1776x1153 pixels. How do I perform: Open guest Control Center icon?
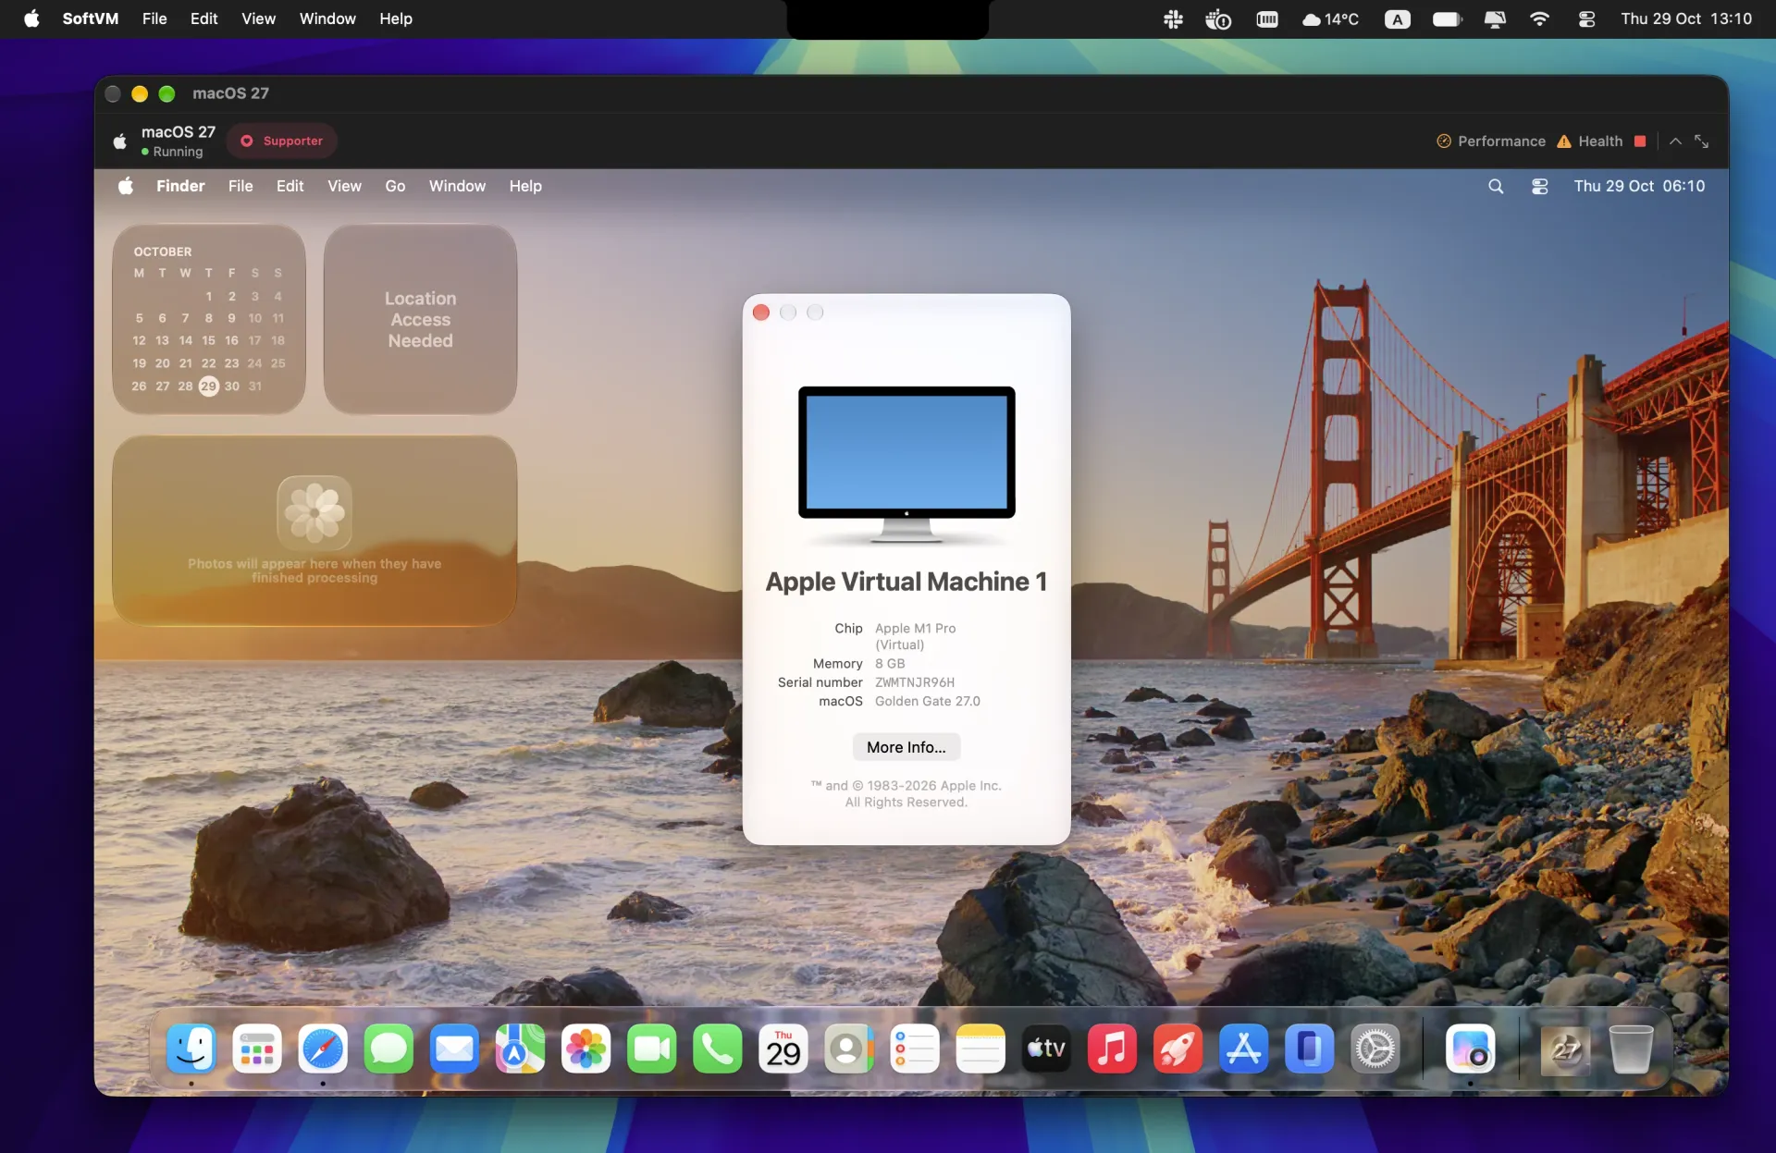click(x=1539, y=186)
